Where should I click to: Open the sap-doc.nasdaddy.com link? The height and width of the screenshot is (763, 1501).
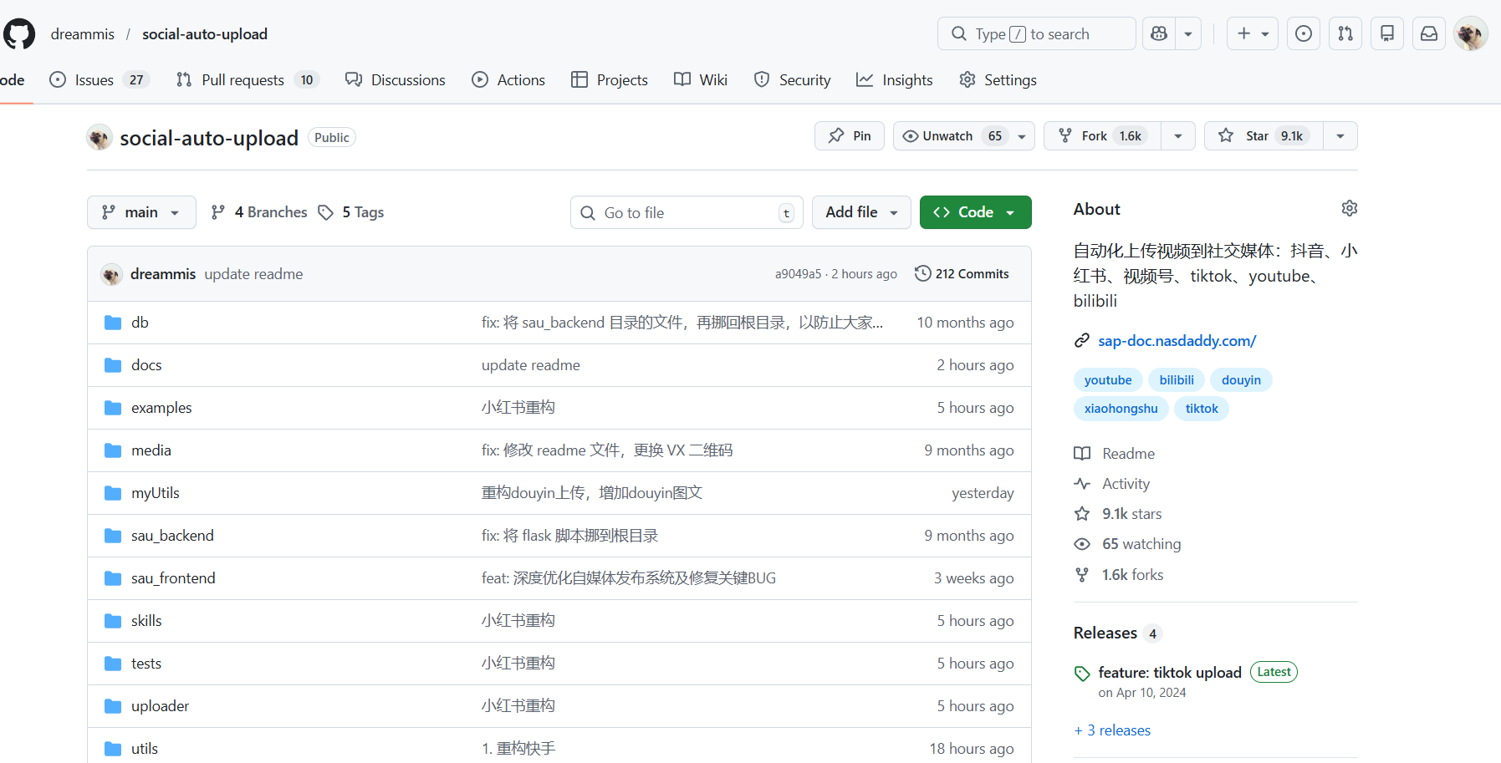(x=1177, y=341)
